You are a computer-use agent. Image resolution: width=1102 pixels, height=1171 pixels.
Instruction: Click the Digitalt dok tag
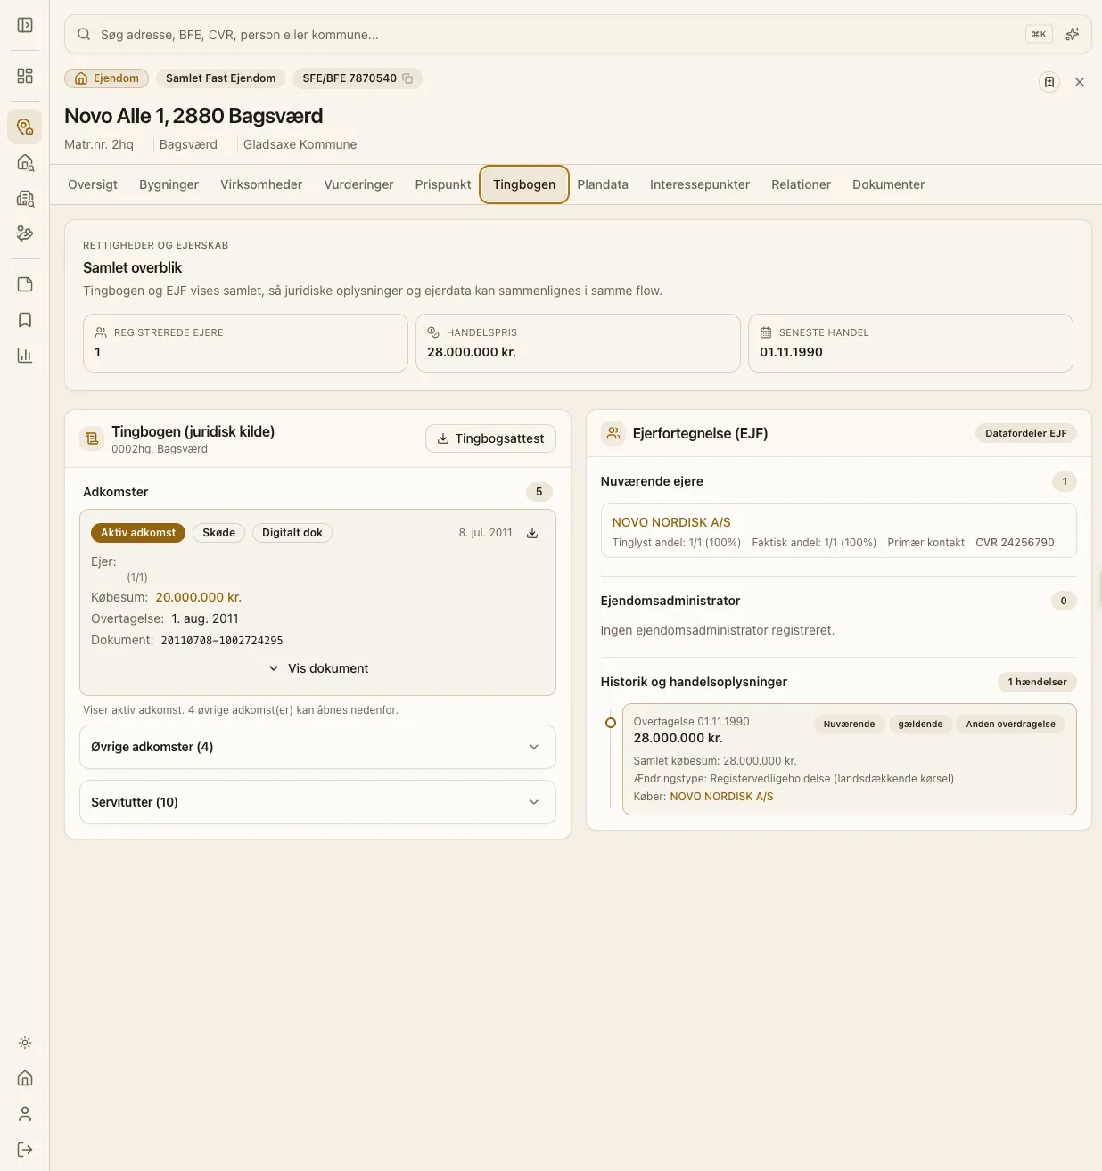[x=292, y=533]
